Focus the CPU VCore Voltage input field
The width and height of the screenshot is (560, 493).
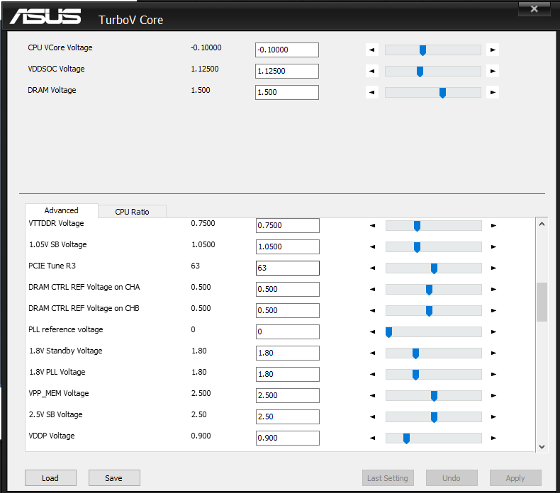tap(287, 50)
